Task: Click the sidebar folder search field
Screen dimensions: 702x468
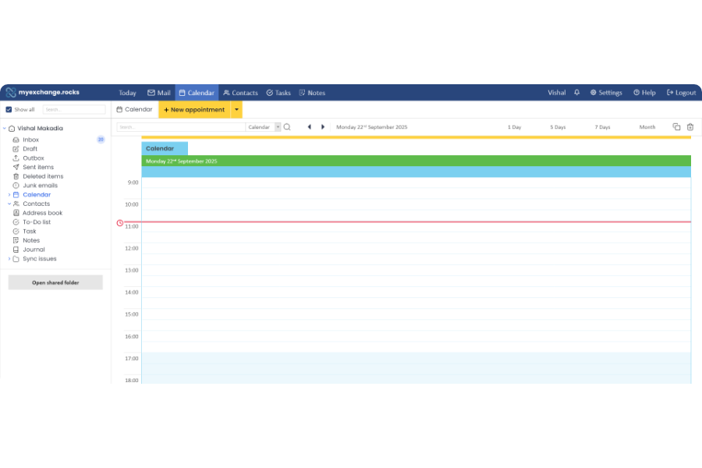Action: [x=74, y=110]
